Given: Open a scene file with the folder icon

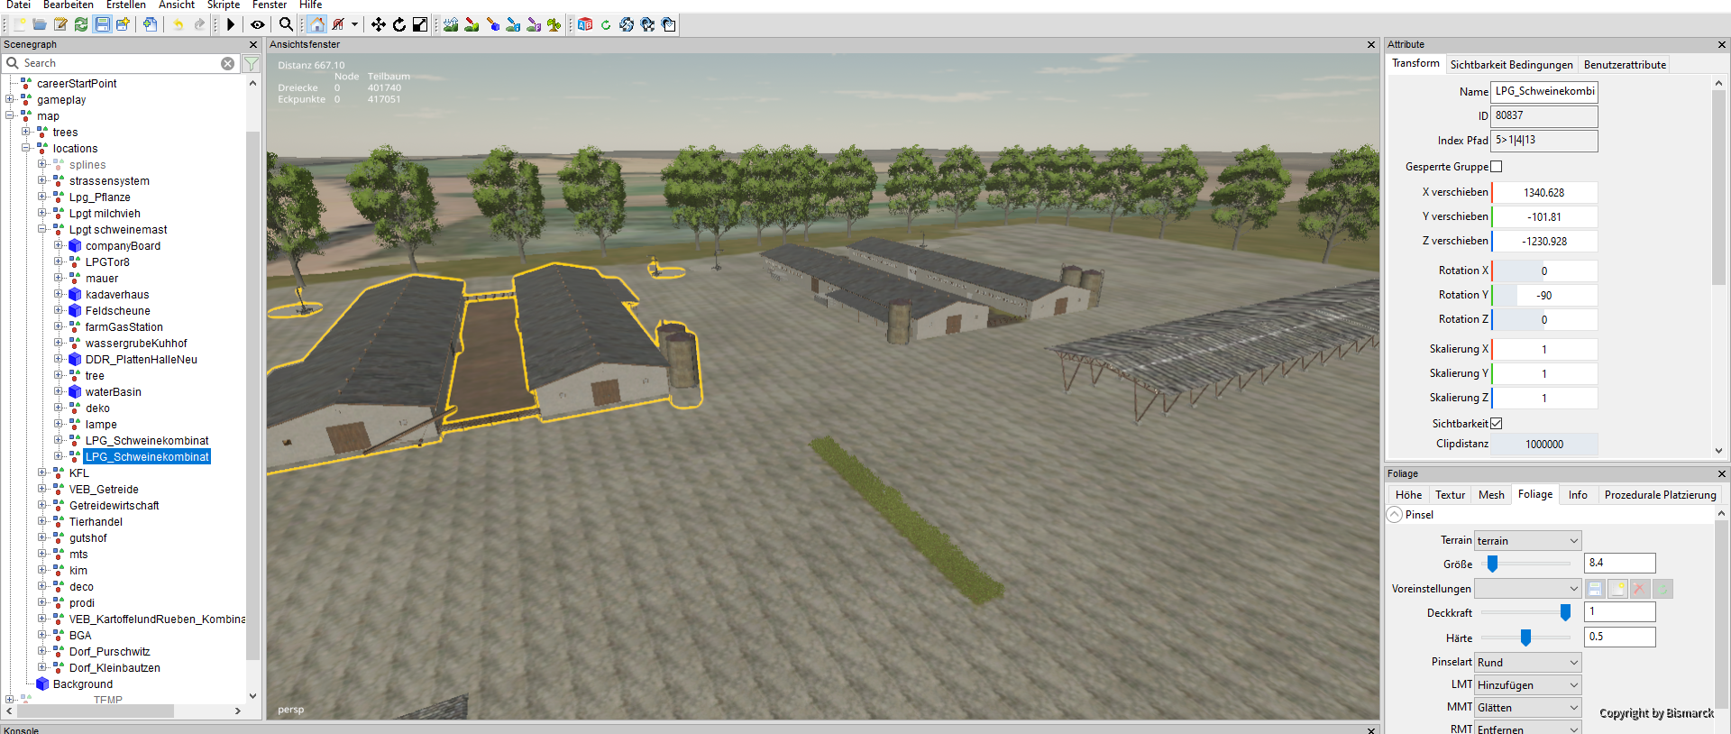Looking at the screenshot, I should pos(40,24).
